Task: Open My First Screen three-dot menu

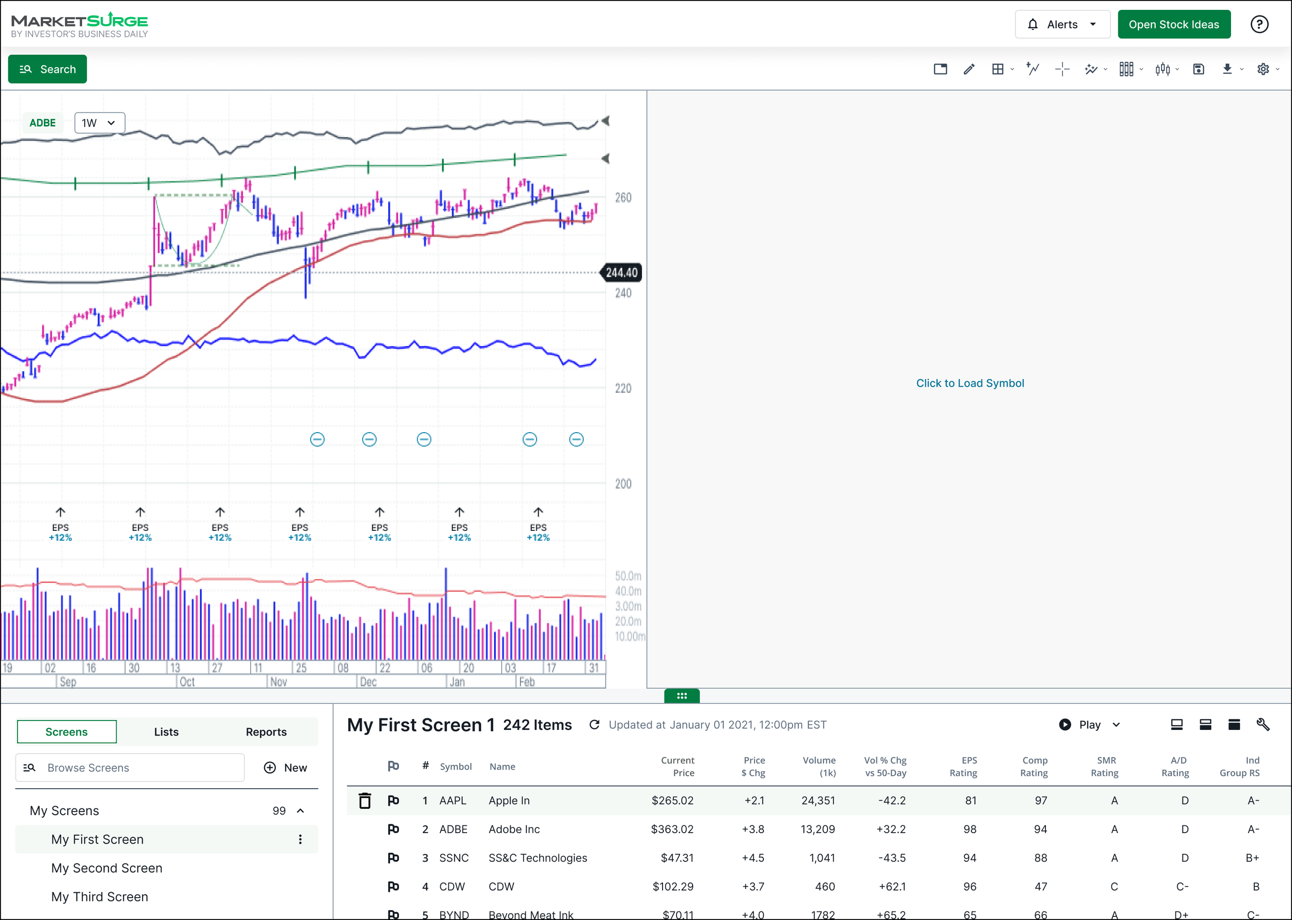Action: (300, 839)
